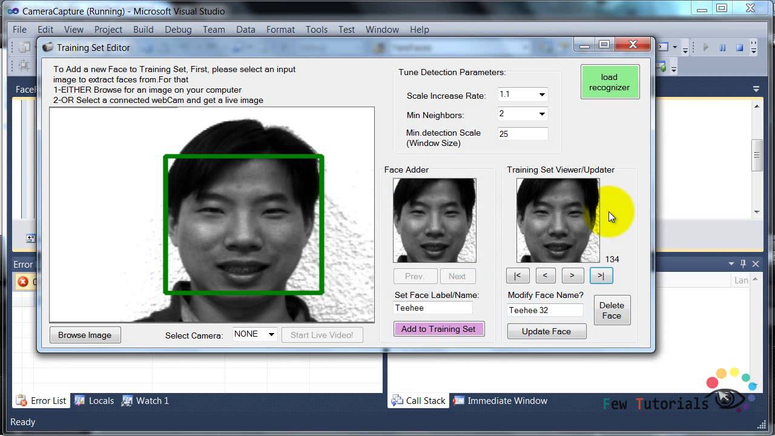The height and width of the screenshot is (436, 775).
Task: Open the Team menu
Action: point(214,29)
